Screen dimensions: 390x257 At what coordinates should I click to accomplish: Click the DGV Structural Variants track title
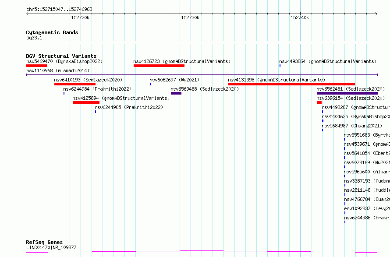point(61,56)
